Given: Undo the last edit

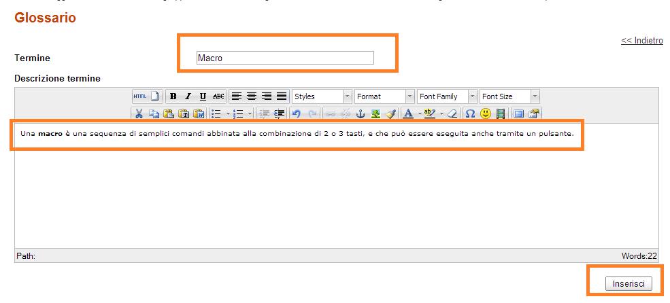Looking at the screenshot, I should point(297,114).
